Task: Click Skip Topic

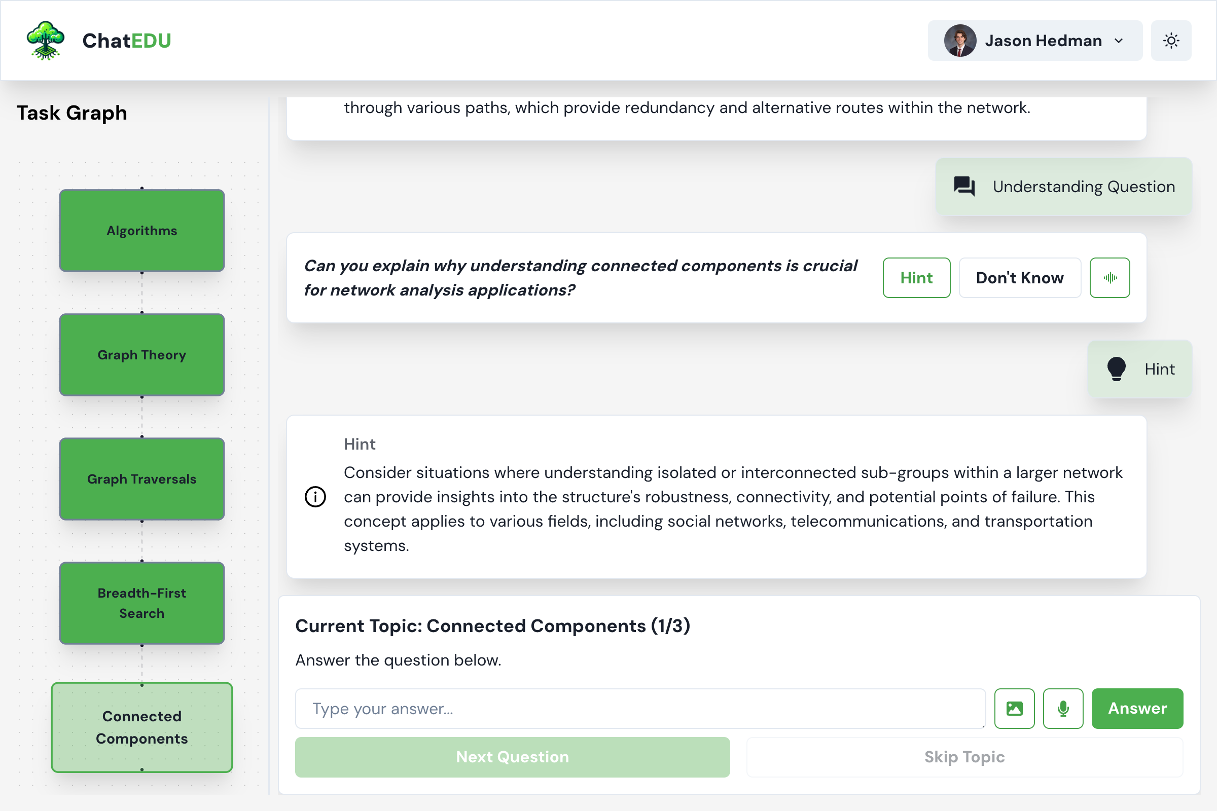Action: [964, 757]
